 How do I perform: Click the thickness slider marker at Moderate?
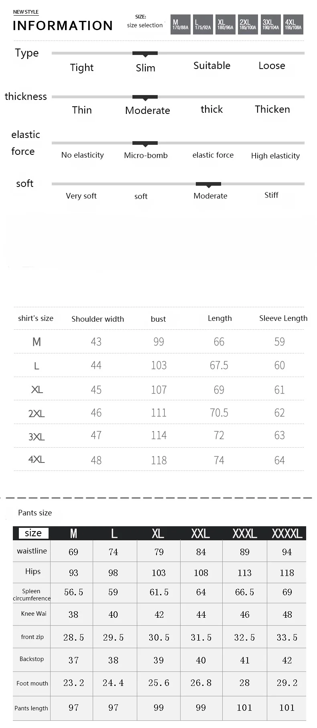click(145, 97)
